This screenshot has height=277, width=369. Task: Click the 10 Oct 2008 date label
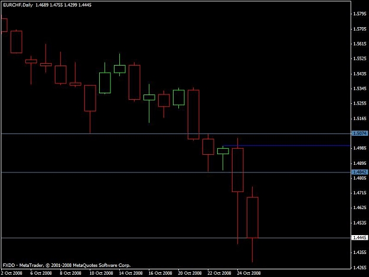click(101, 273)
